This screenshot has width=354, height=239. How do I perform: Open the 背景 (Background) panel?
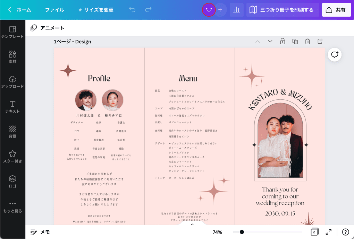click(13, 131)
